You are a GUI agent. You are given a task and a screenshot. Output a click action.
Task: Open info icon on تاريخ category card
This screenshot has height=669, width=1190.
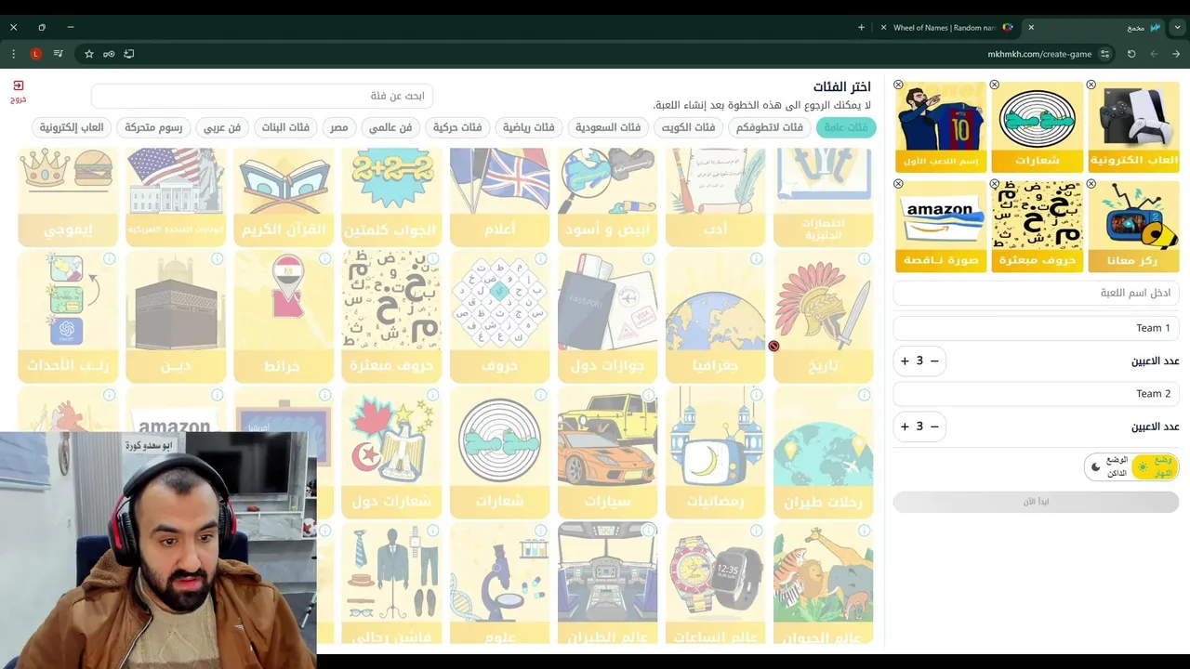click(865, 258)
